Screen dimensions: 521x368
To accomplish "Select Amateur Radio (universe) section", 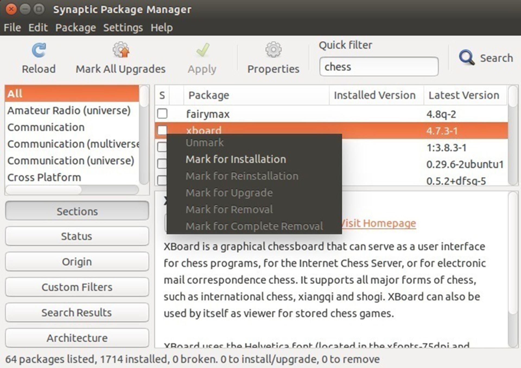I will pos(72,111).
